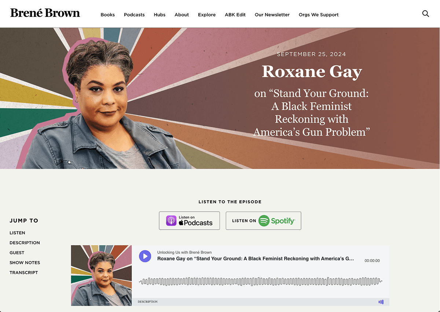Screen dimensions: 440x312
Task: Open the Explore menu
Action: pyautogui.click(x=207, y=15)
